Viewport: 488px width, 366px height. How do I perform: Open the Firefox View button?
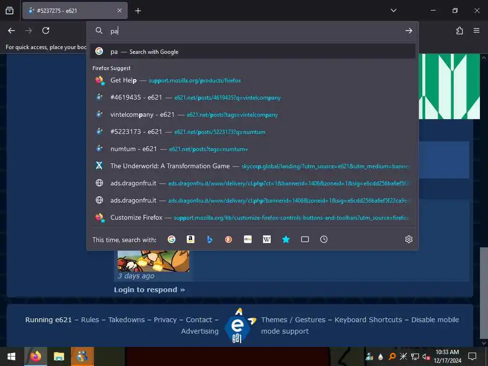(10, 10)
